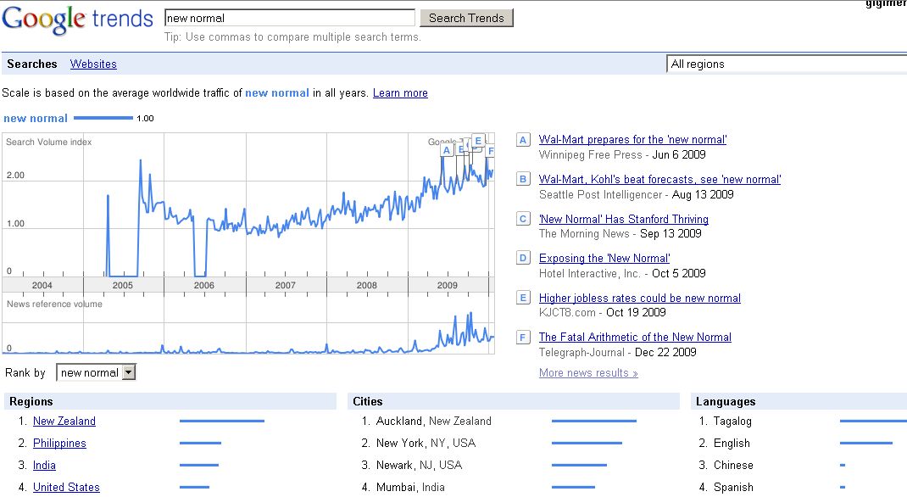Click the F news marker beside Fatal Arithmetic headline
Viewport: 907px width, 497px height.
click(x=523, y=338)
